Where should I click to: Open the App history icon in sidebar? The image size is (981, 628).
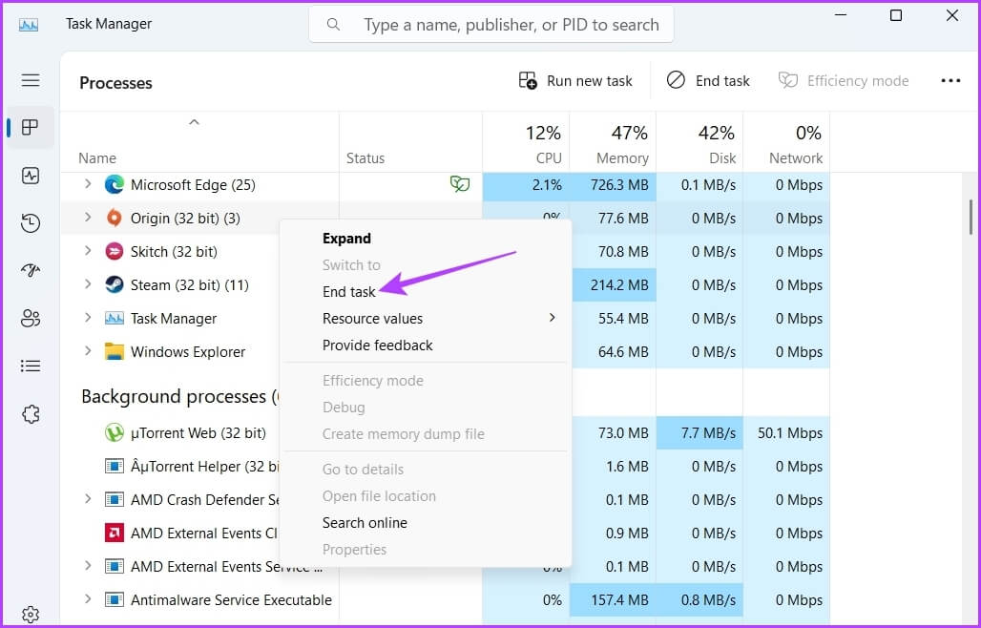point(30,223)
